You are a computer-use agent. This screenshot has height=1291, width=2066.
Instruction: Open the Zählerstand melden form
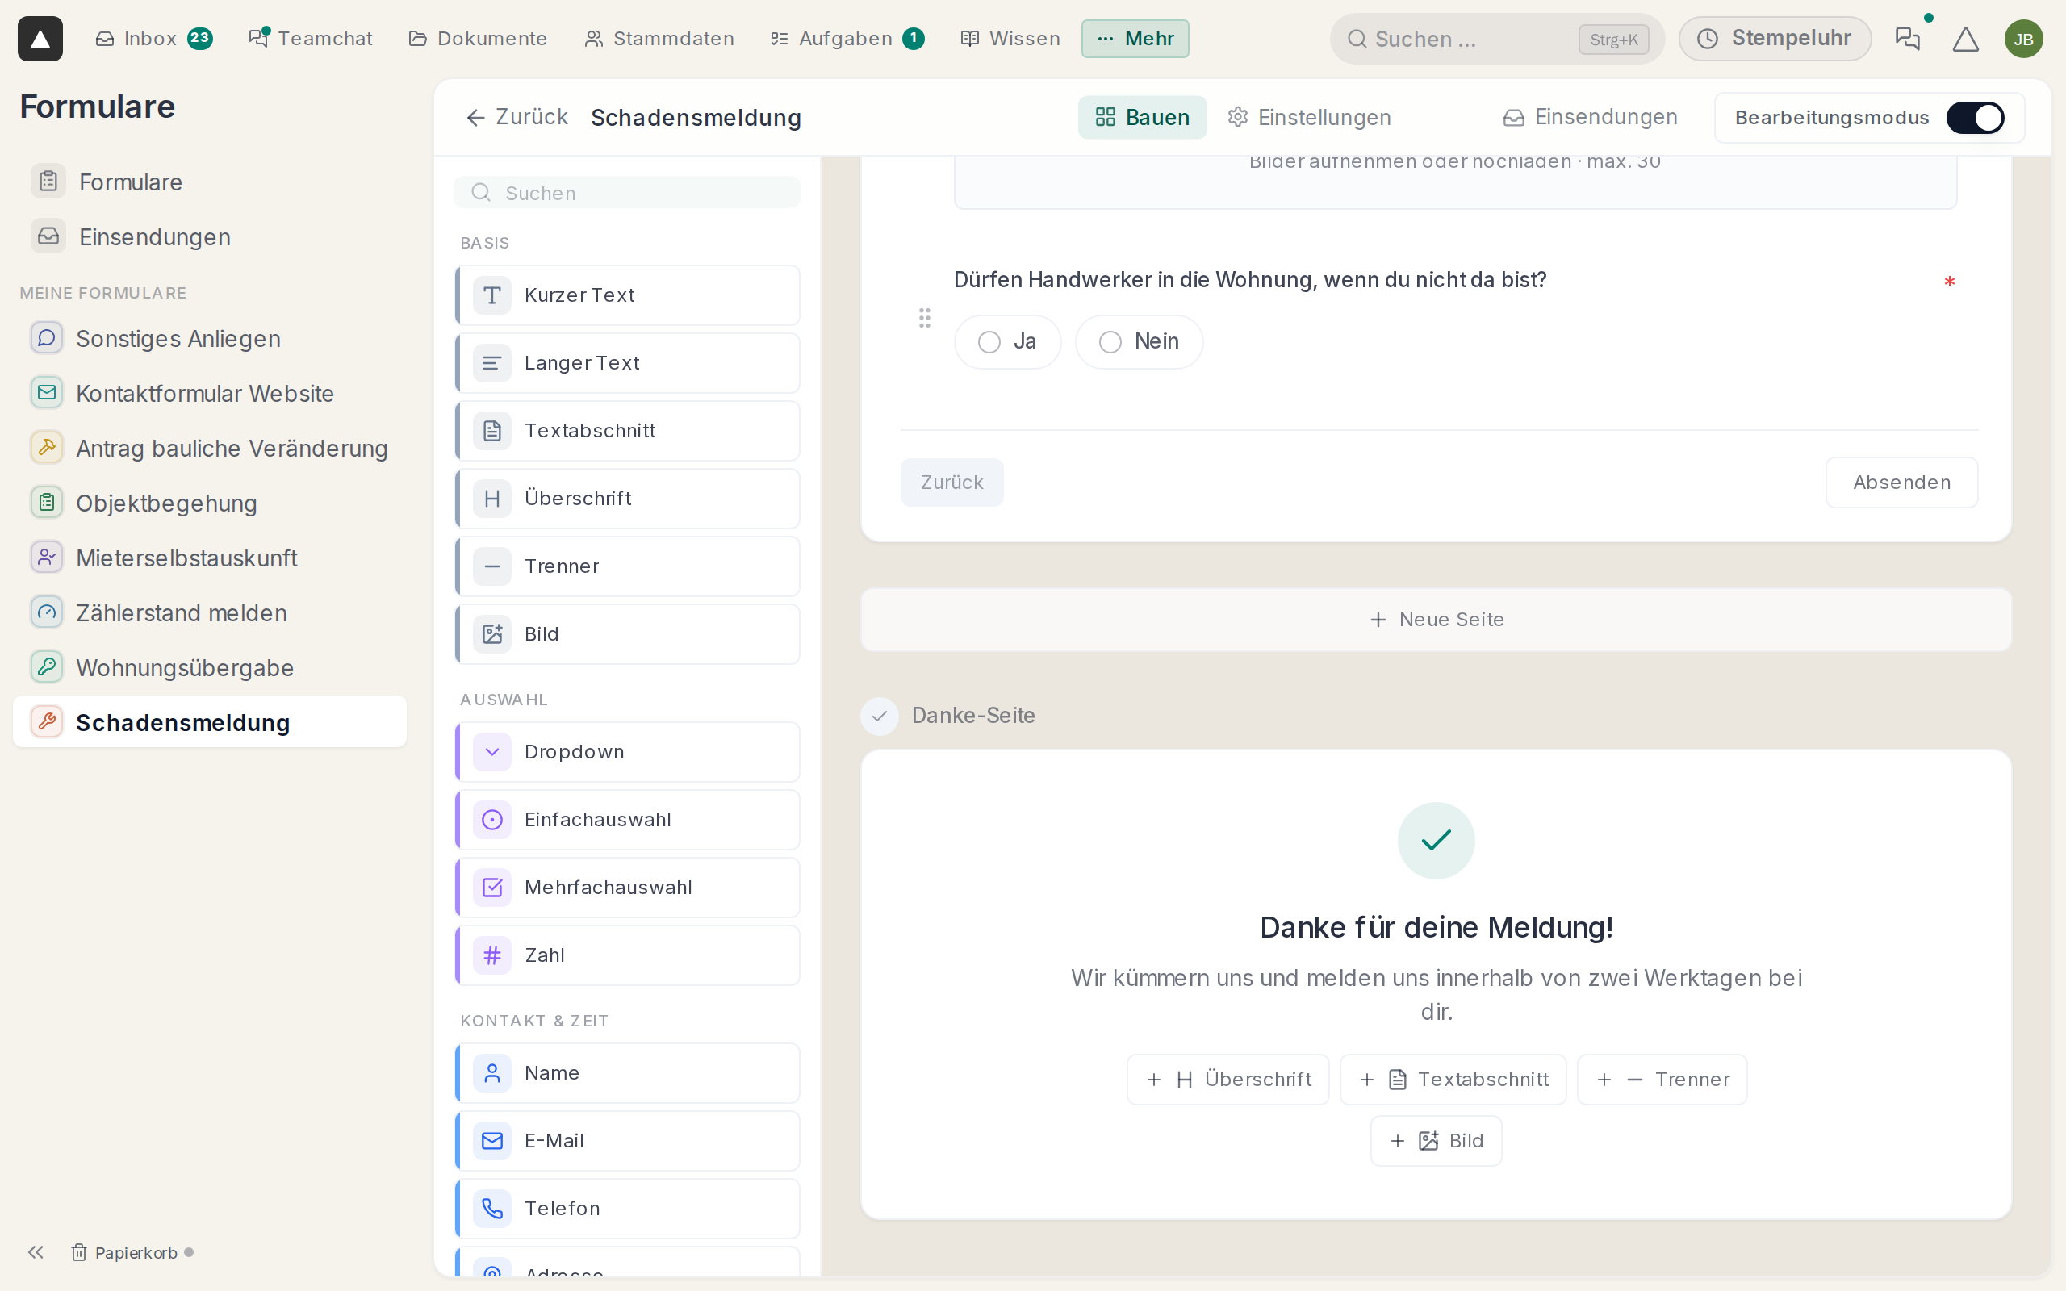[210, 613]
